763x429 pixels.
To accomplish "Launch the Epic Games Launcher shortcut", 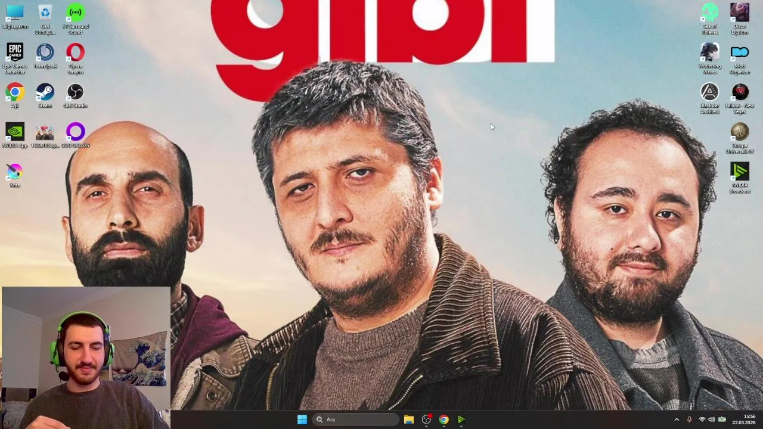I will point(15,58).
